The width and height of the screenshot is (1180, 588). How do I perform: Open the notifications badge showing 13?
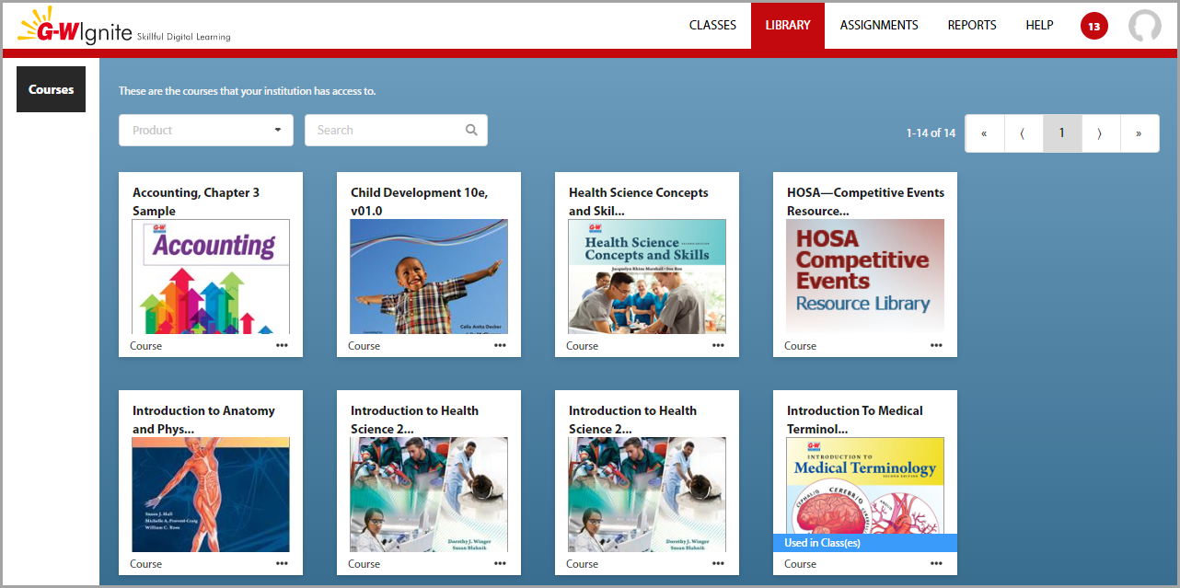pyautogui.click(x=1093, y=27)
